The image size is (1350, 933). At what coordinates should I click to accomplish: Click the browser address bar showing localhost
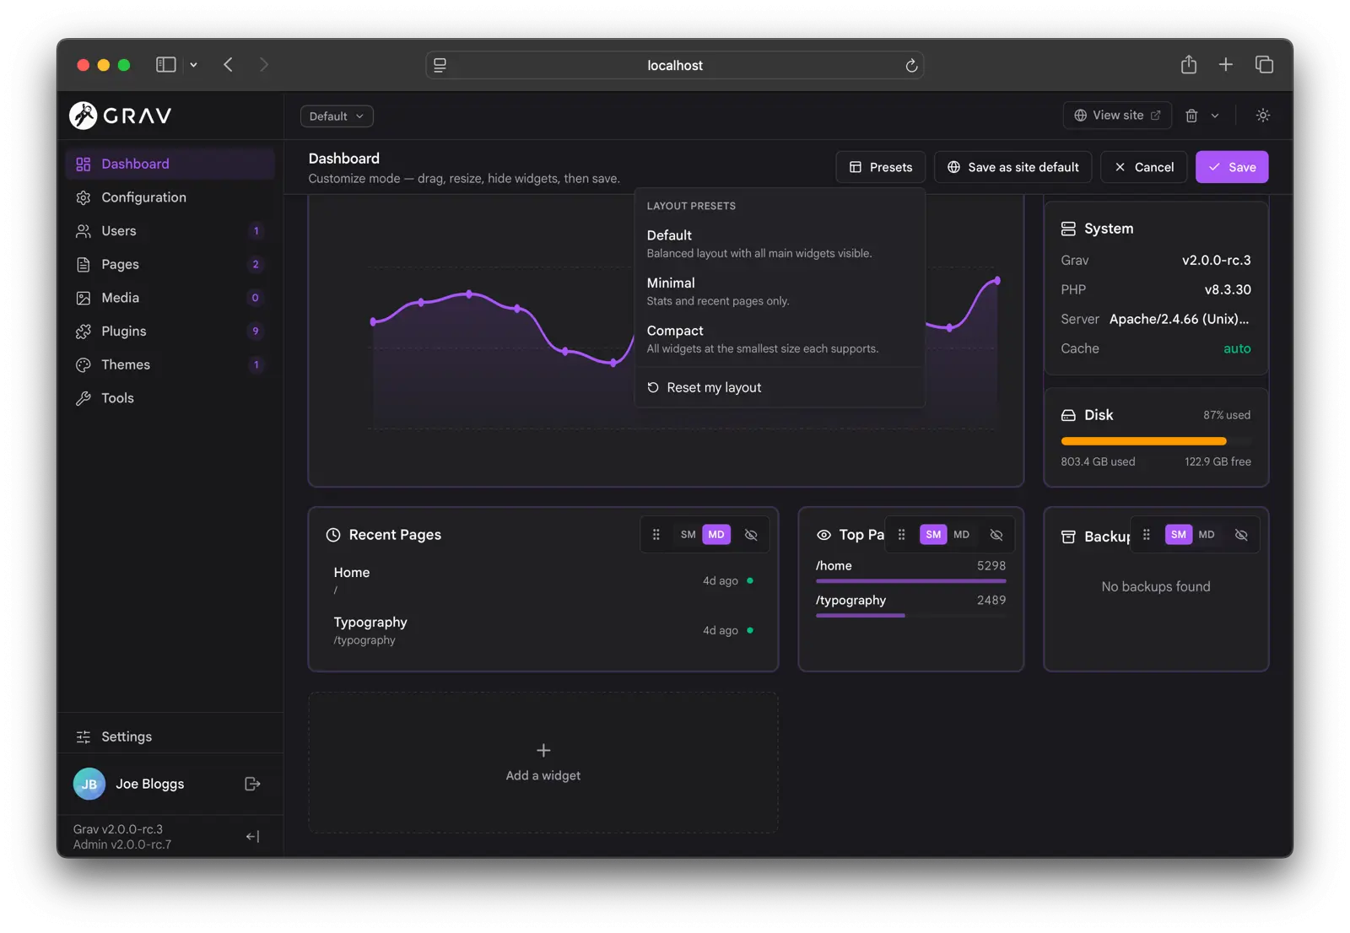[x=675, y=65]
